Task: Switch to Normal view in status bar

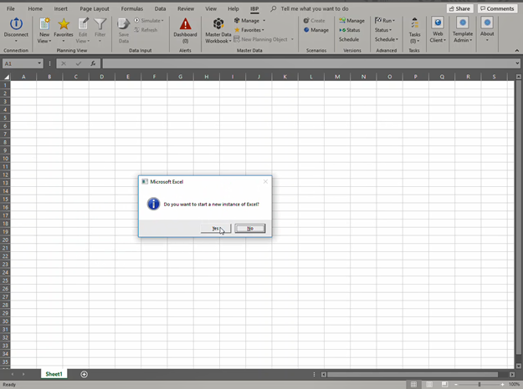Action: pos(413,384)
